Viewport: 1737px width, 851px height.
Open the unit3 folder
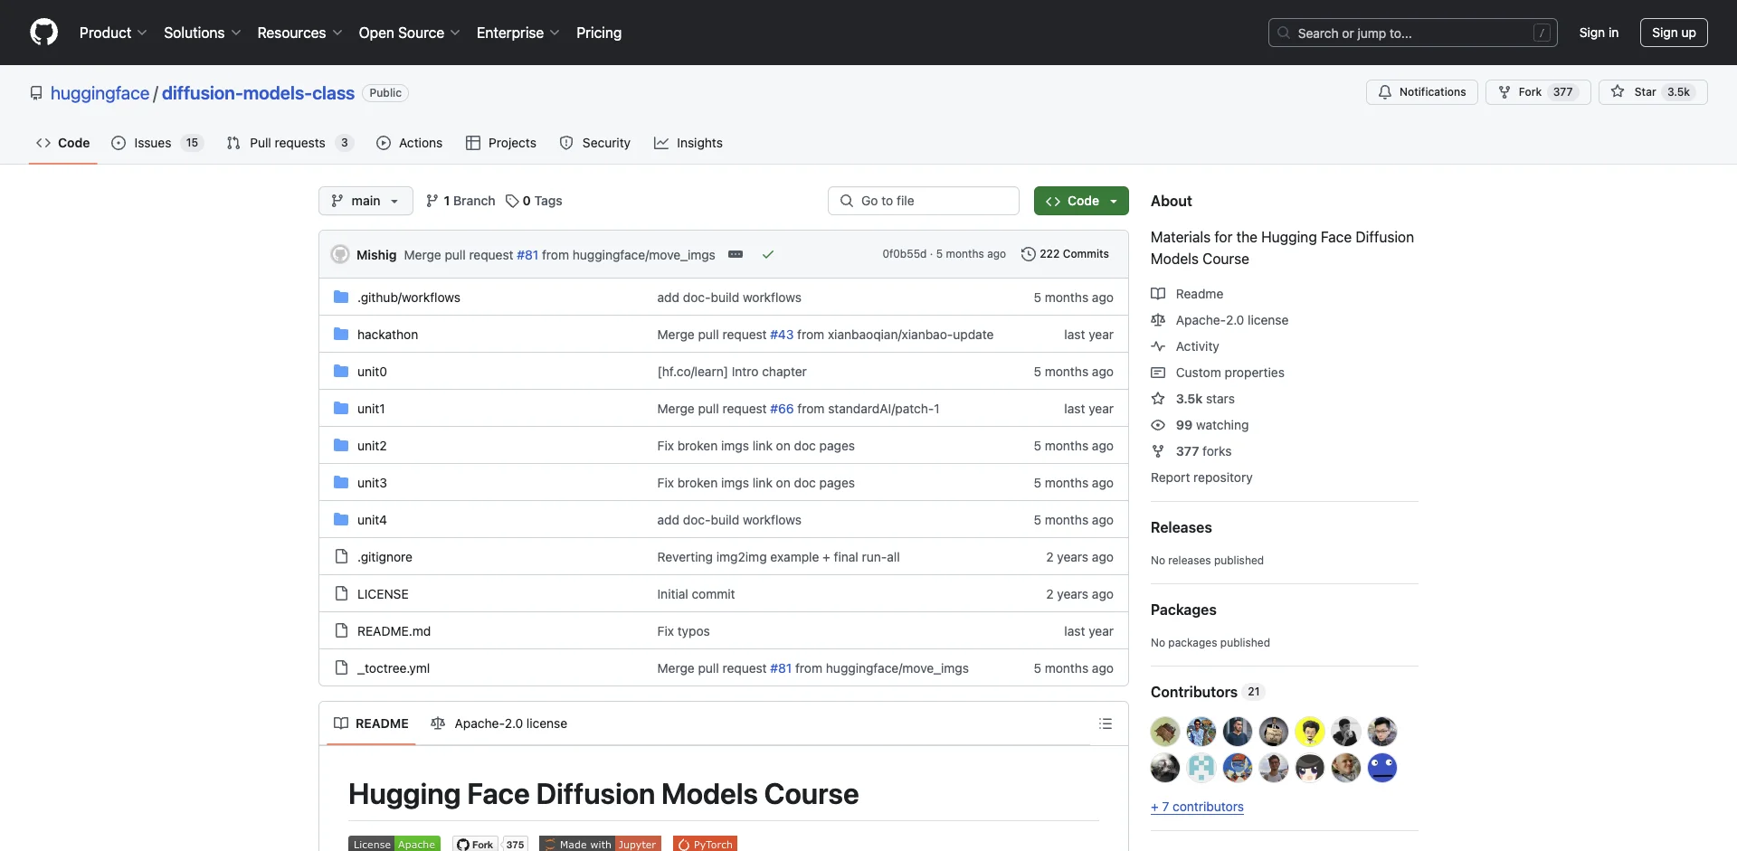(372, 483)
